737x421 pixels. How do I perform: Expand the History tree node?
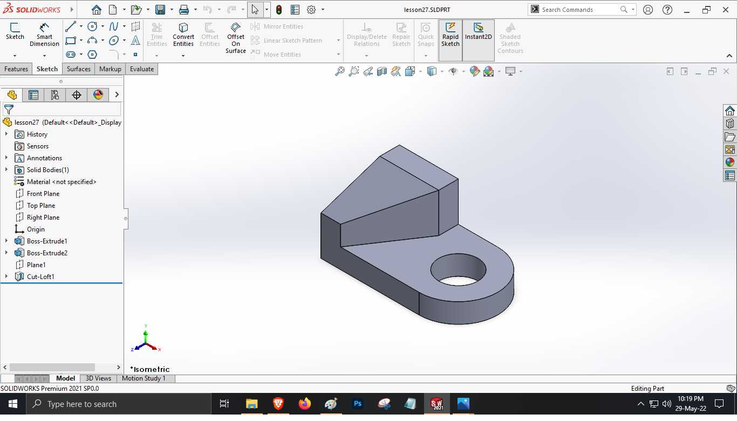6,134
